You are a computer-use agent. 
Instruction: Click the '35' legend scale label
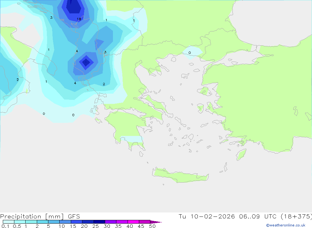(x=118, y=226)
